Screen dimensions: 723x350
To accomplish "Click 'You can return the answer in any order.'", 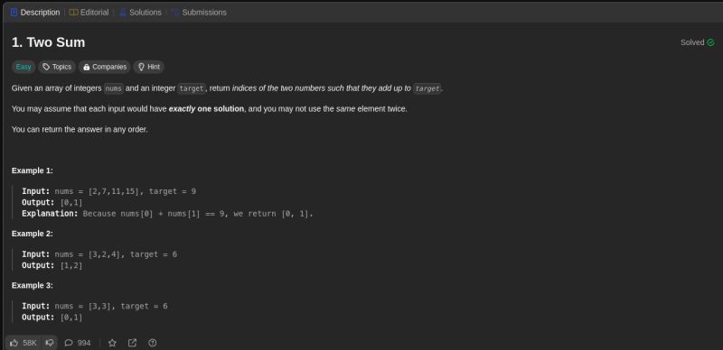I will point(80,129).
